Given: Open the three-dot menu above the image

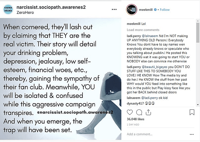Looking at the screenshot, I should click(x=114, y=9).
